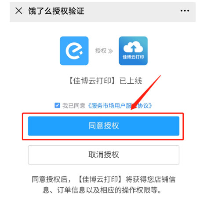This screenshot has height=211, width=200.
Task: Click the red arrow annotation graphic
Action: pos(145,93)
